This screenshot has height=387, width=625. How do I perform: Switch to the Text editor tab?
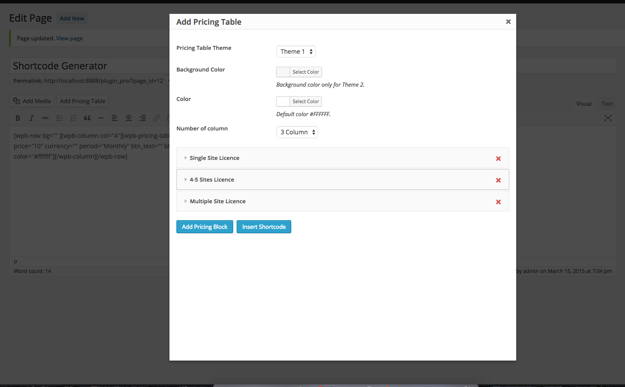(x=607, y=104)
